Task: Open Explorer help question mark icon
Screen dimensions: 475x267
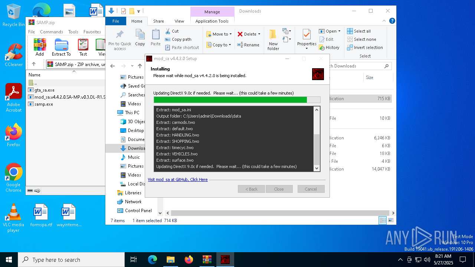Action: pos(392,21)
